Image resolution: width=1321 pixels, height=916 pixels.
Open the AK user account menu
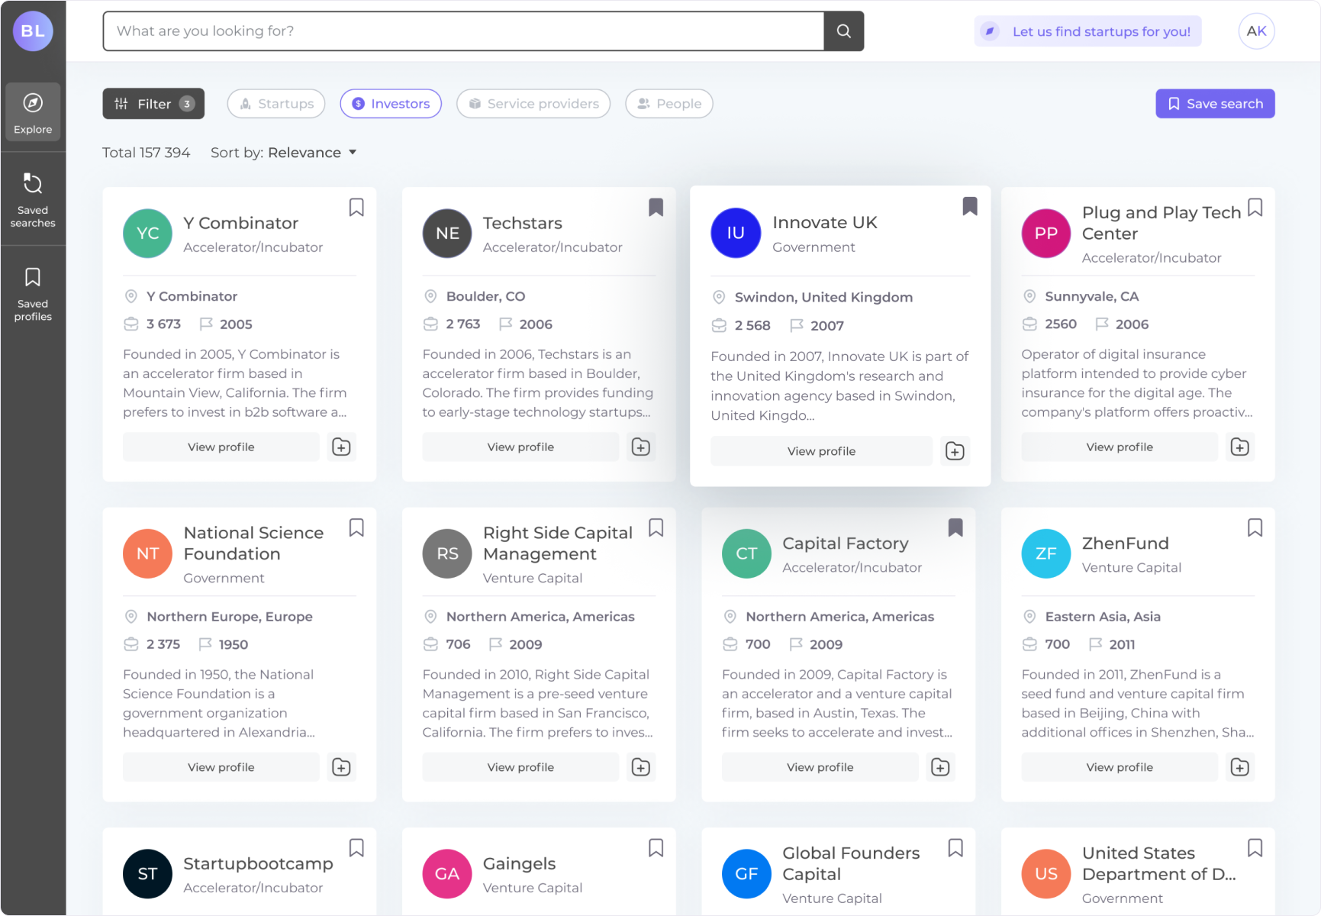coord(1256,31)
